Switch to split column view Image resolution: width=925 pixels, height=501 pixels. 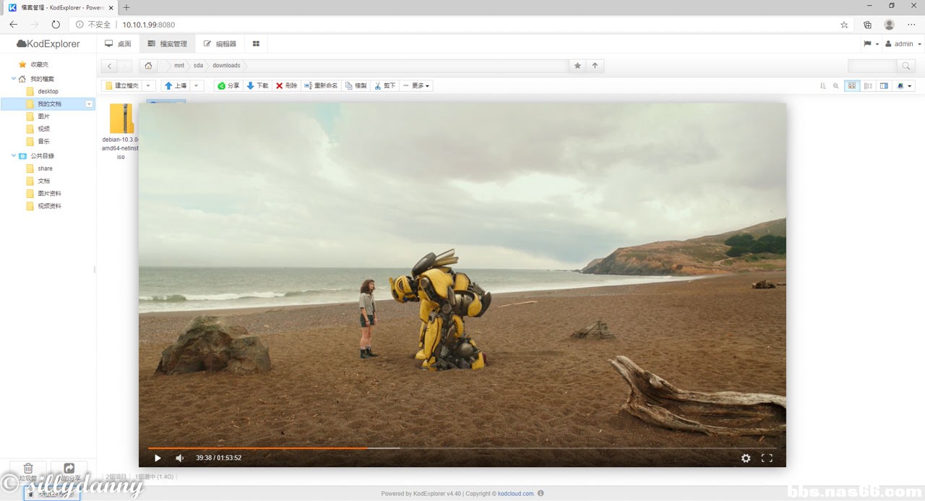coord(884,85)
